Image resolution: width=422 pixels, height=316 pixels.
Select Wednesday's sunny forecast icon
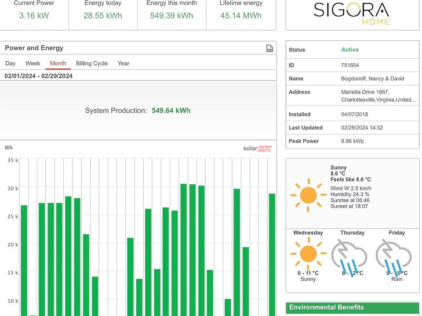pyautogui.click(x=308, y=253)
